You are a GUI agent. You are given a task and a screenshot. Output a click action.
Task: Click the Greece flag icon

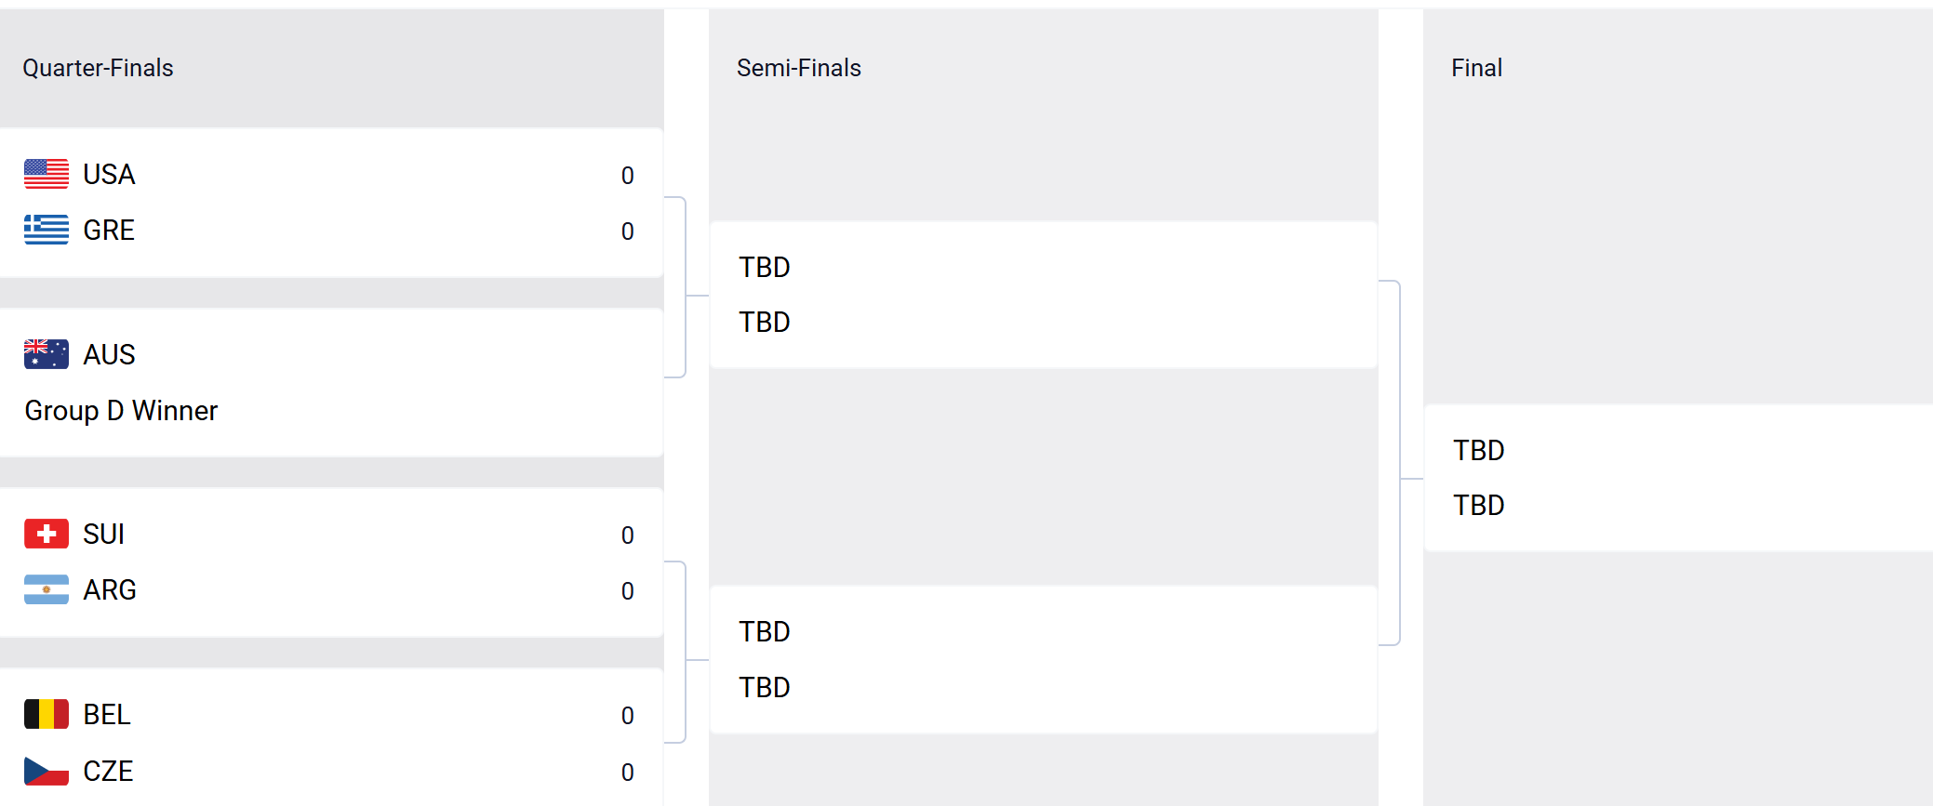pos(46,231)
